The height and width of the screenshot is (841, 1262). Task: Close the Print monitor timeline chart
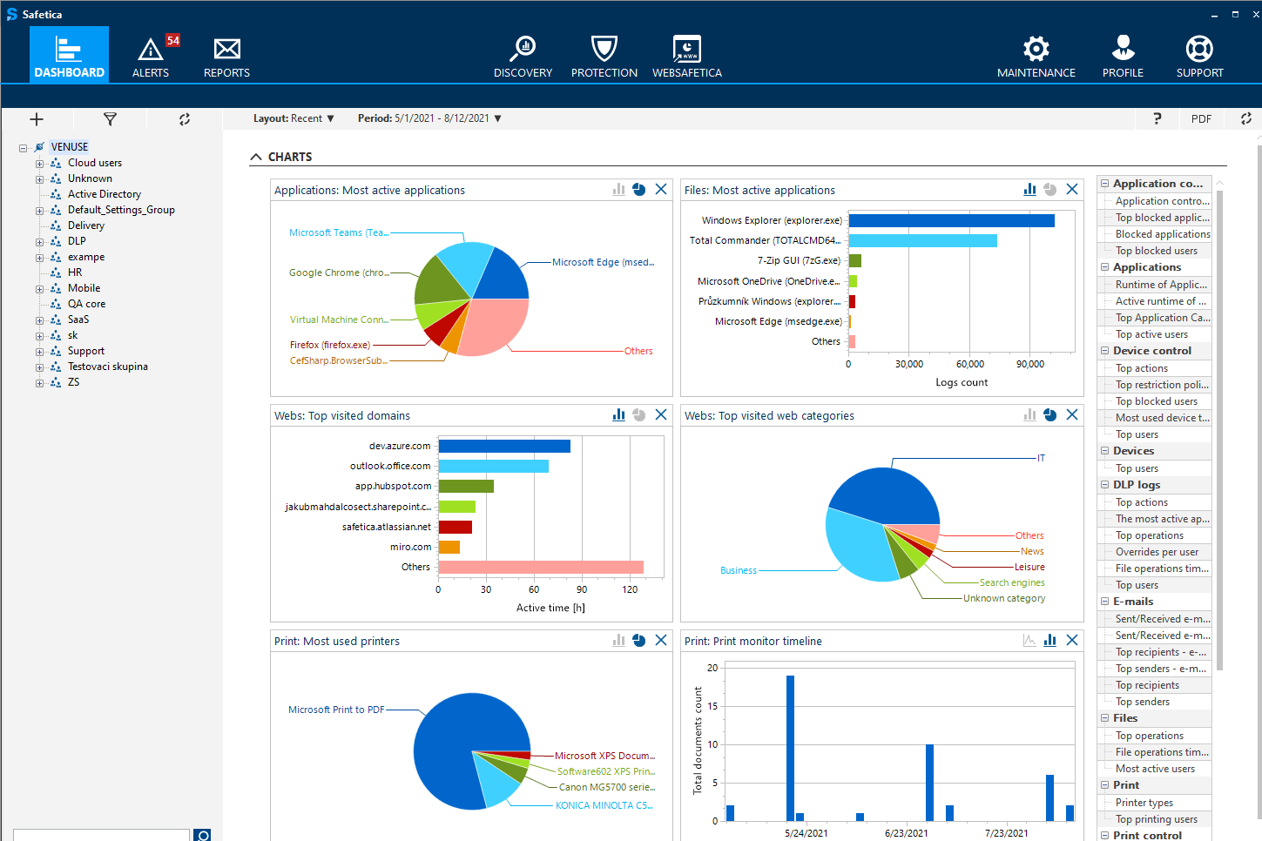click(1072, 640)
